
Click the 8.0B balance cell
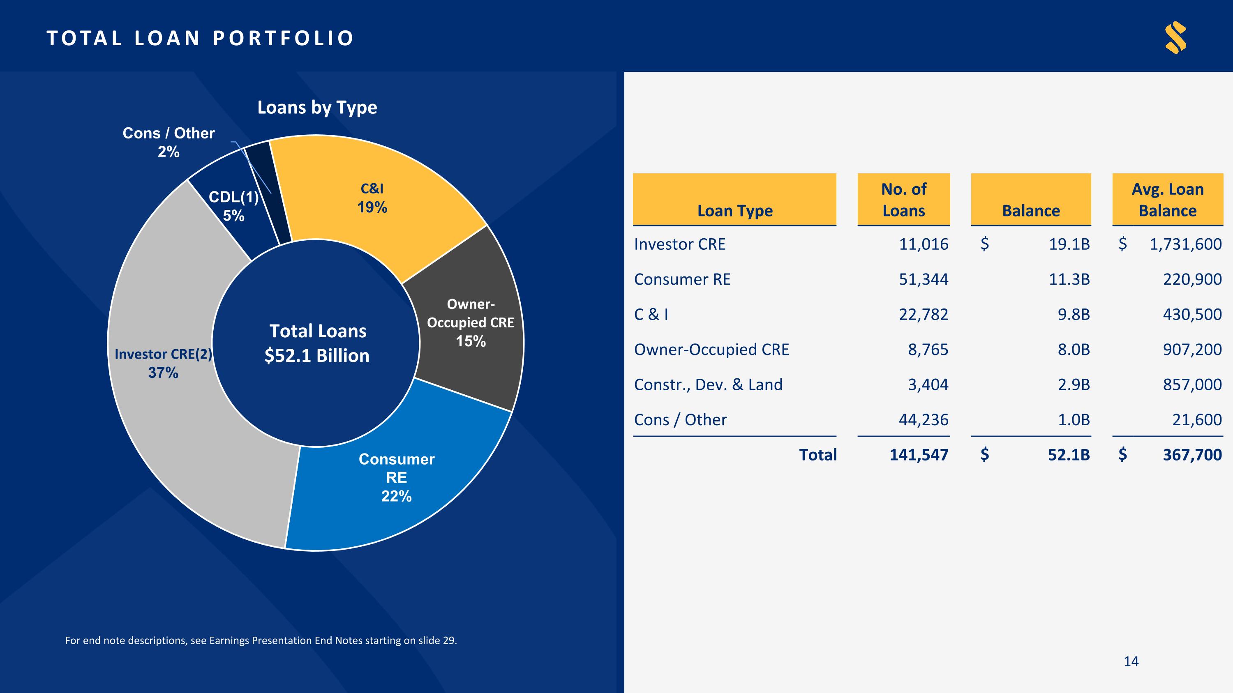point(1074,350)
